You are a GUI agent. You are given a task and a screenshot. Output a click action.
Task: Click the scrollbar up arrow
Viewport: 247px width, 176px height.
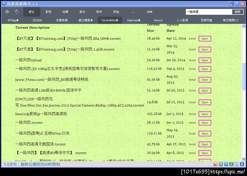[x=244, y=26]
